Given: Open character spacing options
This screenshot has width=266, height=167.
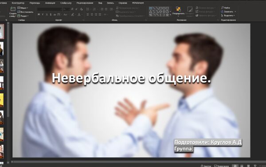Looking at the screenshot, I should tap(59, 15).
